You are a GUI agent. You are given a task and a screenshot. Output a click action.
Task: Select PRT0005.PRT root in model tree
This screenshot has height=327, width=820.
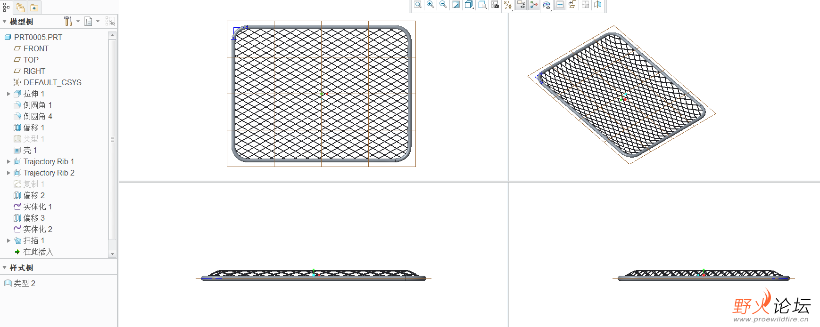38,37
